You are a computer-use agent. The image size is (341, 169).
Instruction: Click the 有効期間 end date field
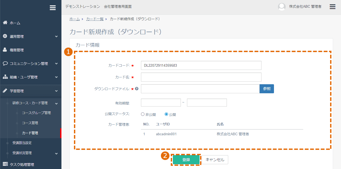tap(207, 103)
